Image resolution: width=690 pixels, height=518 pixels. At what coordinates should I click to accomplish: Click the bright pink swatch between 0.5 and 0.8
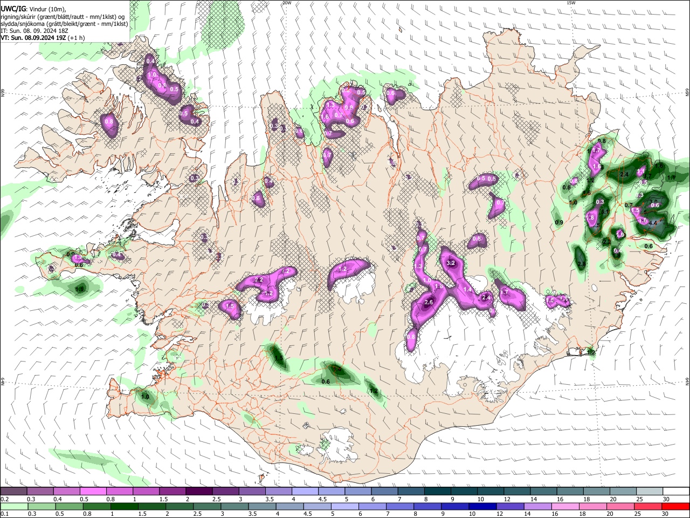point(93,492)
